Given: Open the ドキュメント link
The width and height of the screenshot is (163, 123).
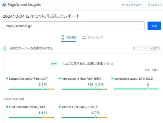Looking at the screenshot, I should click(x=155, y=5).
